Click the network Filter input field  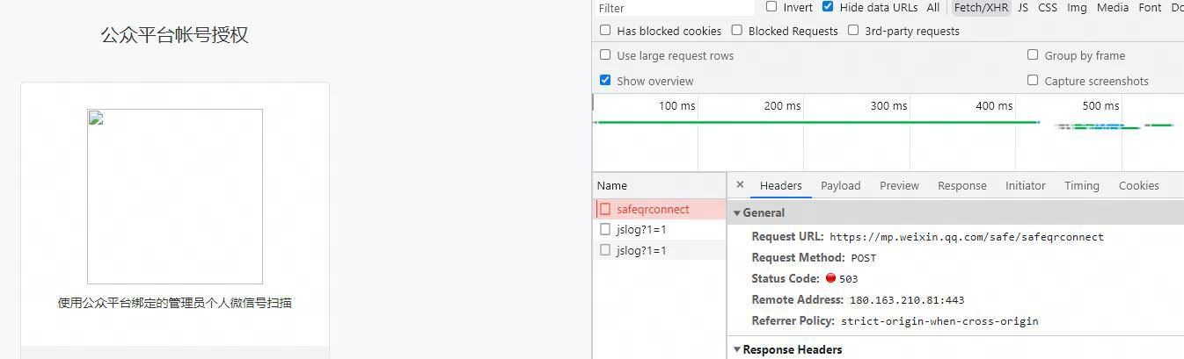(x=674, y=8)
